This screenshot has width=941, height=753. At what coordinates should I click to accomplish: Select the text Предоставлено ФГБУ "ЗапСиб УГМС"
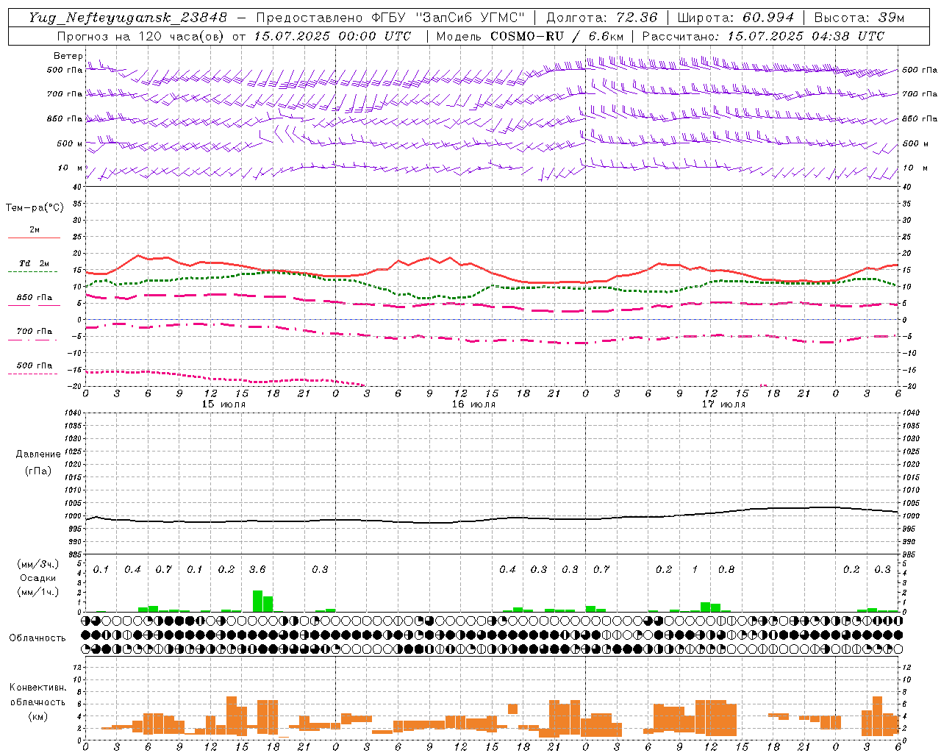tap(390, 18)
